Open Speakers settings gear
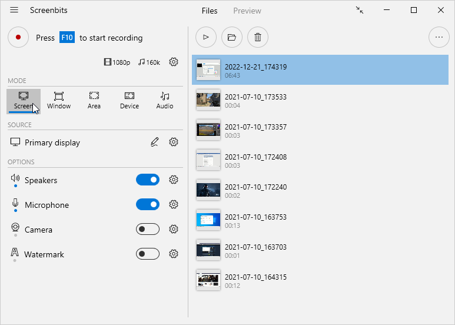The width and height of the screenshot is (455, 325). pyautogui.click(x=174, y=180)
